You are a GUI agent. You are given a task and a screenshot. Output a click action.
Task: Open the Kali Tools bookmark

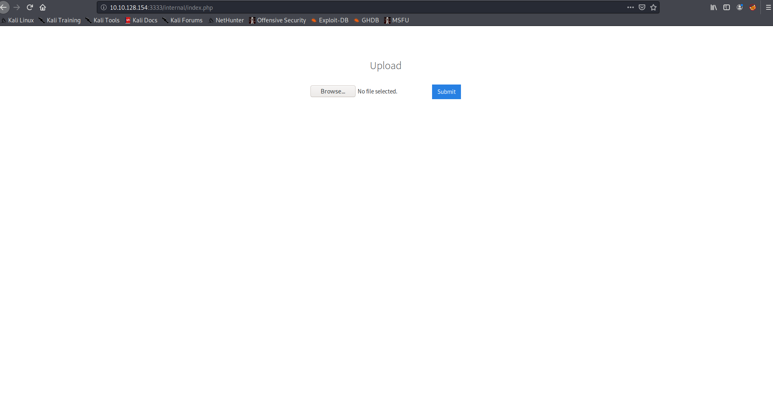pos(103,20)
